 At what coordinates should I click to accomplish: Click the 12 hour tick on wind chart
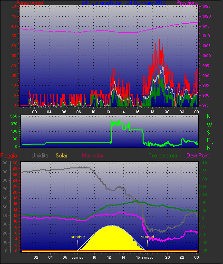[x=108, y=112]
